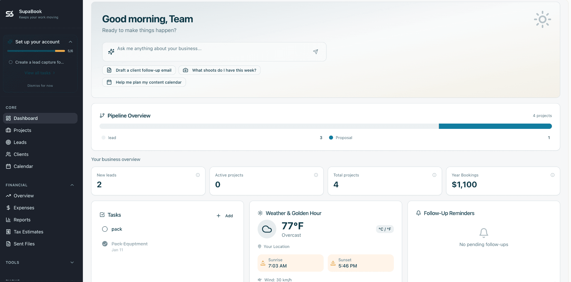The width and height of the screenshot is (571, 282).
Task: Click the sun icon in greeting banner
Action: pos(542,20)
